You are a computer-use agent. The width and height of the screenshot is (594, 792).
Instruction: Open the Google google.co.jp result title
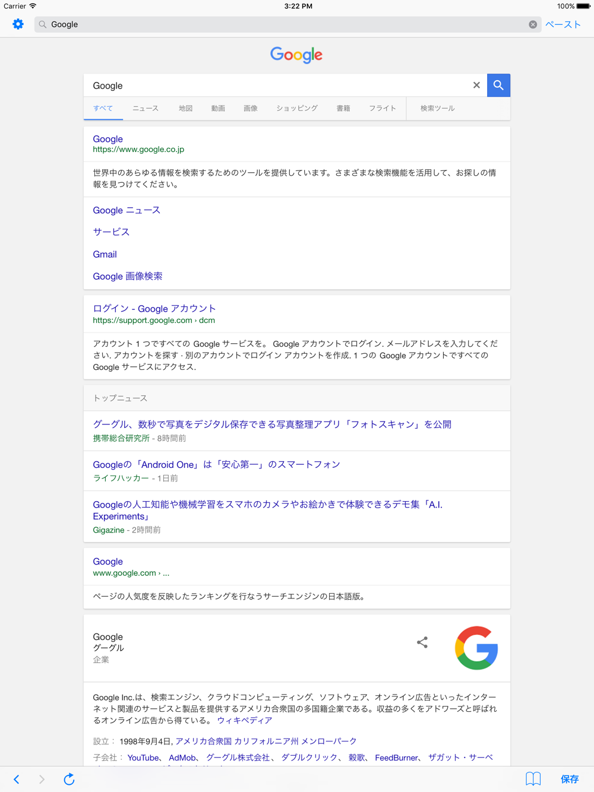(x=108, y=139)
